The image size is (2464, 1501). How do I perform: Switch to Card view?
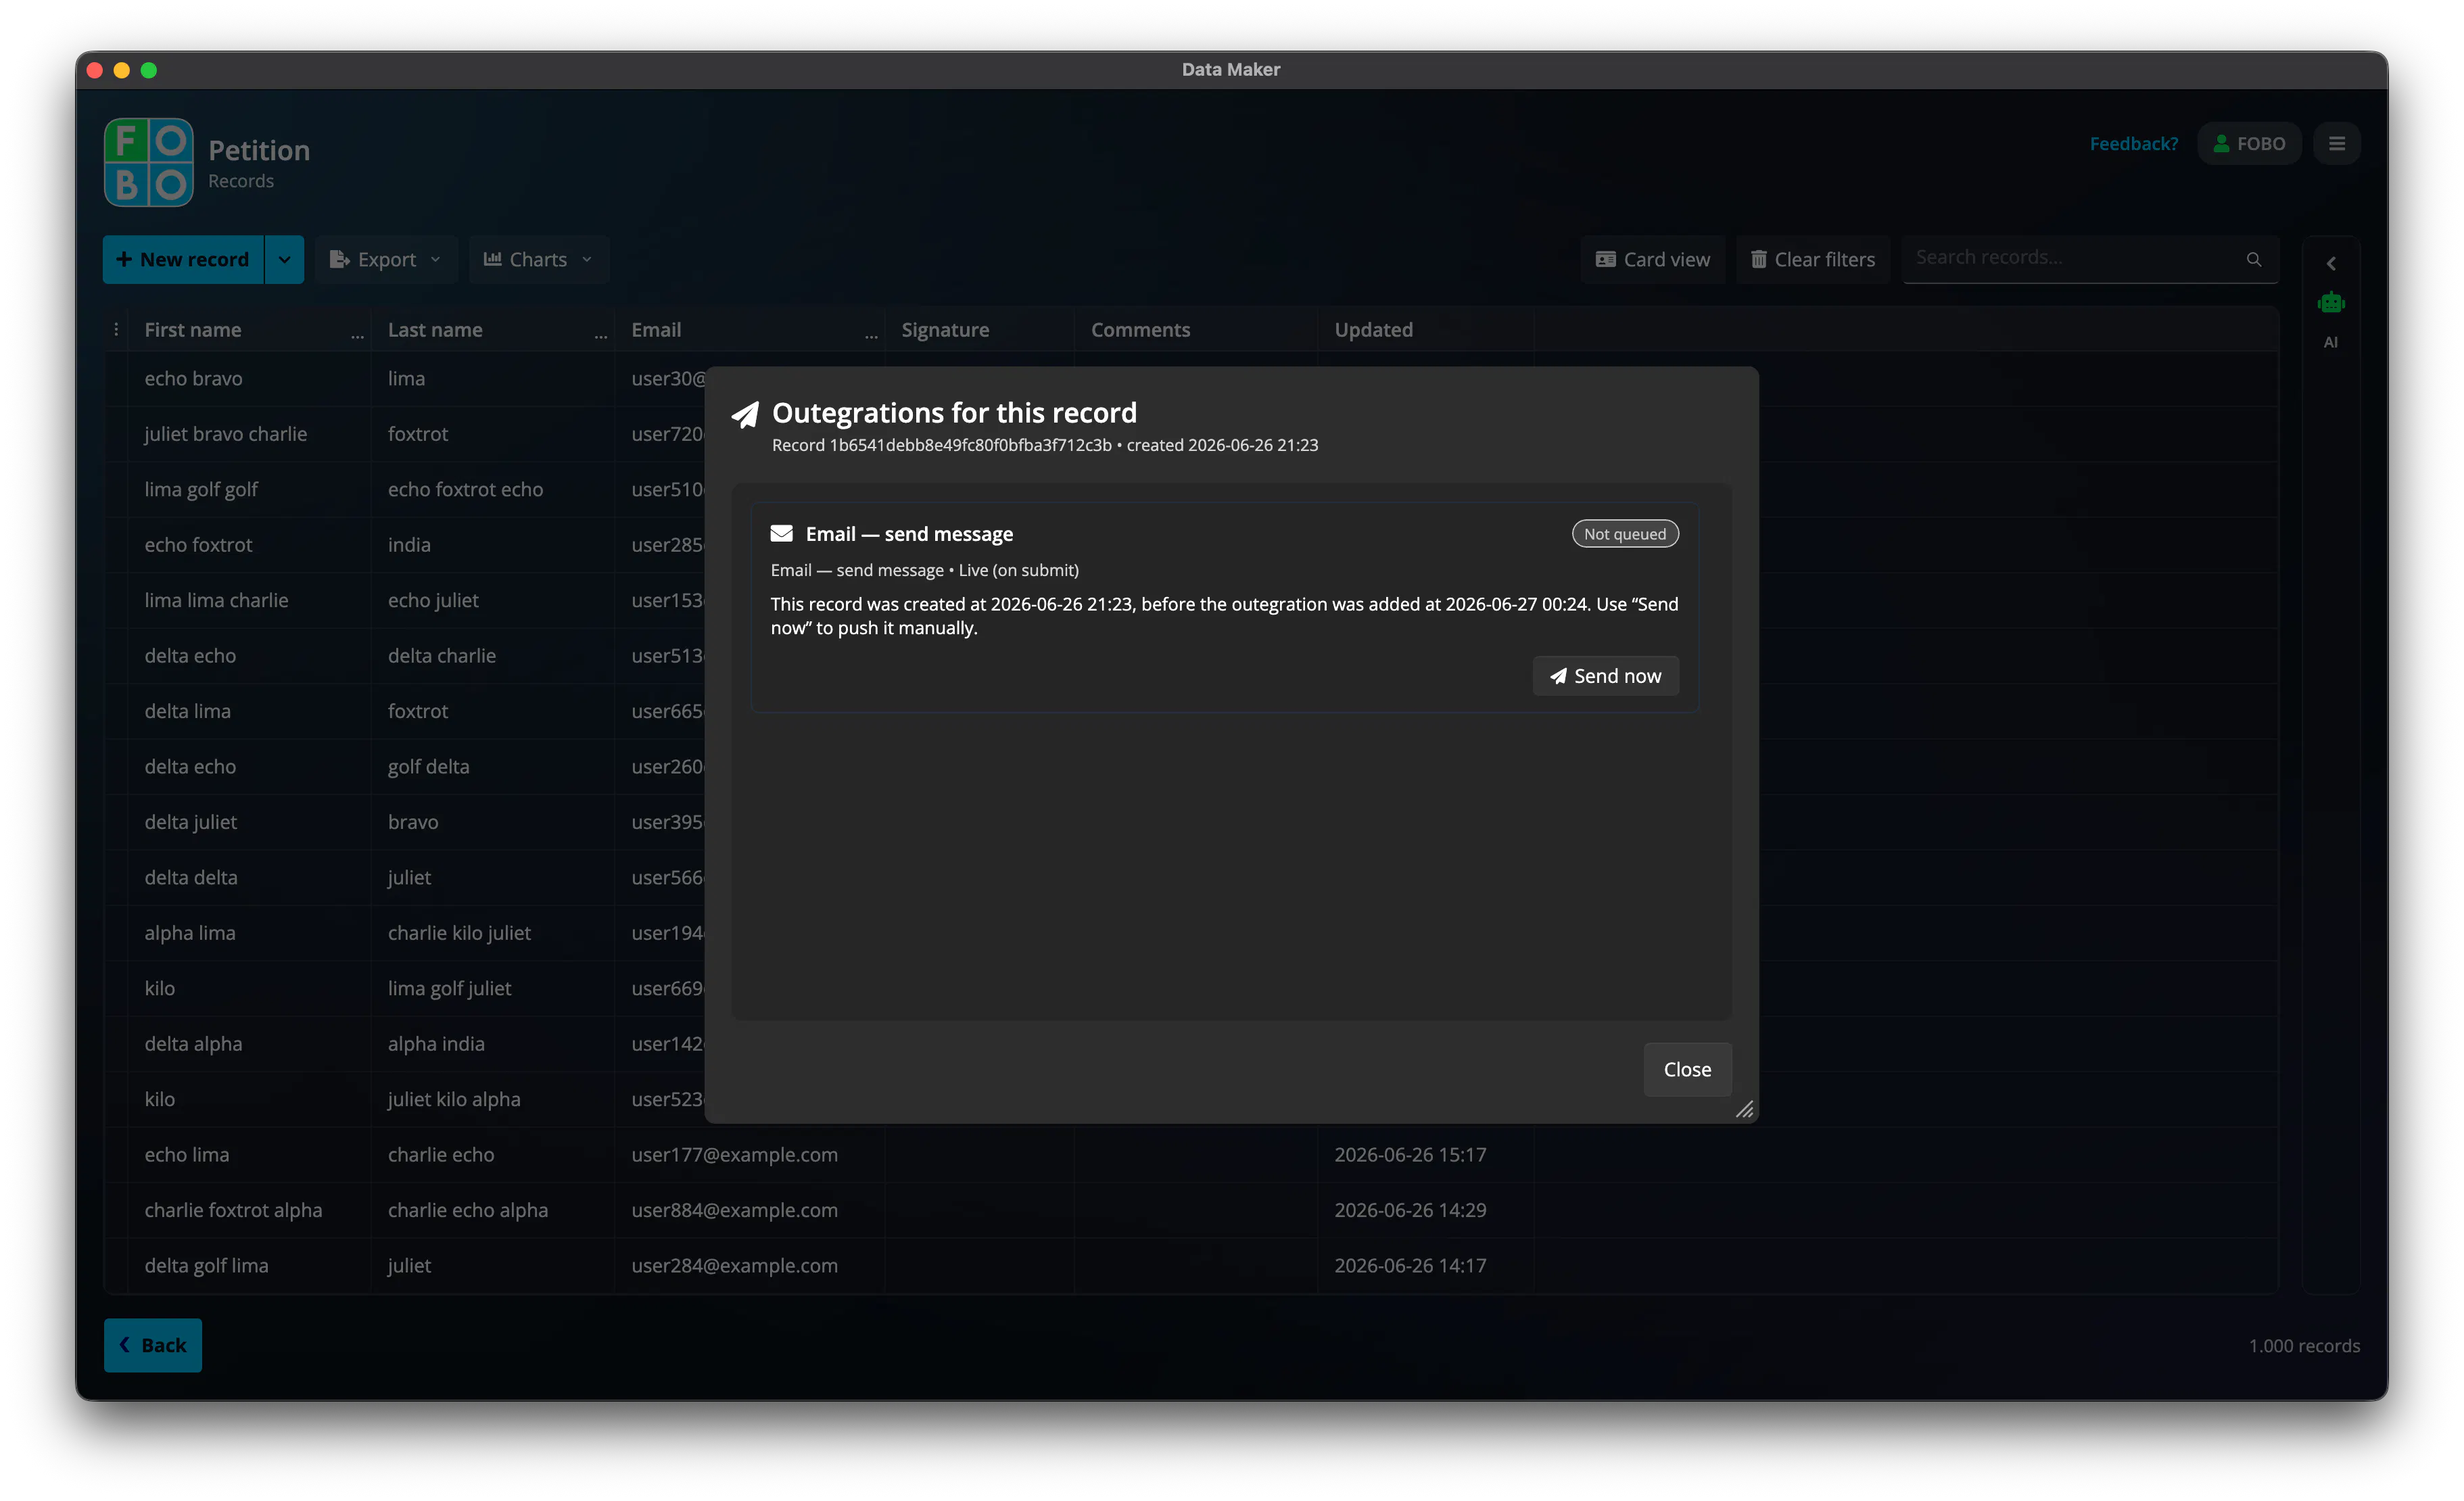[1653, 260]
